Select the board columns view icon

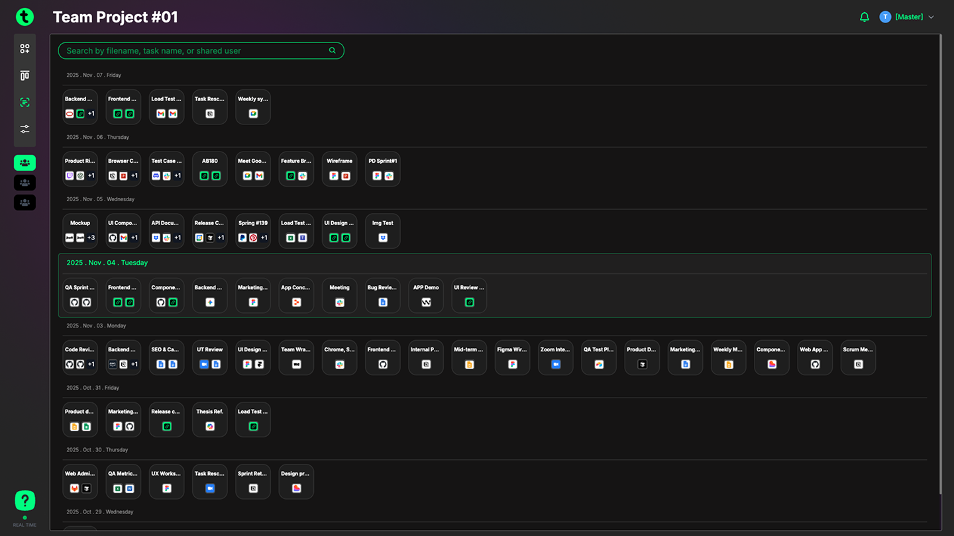(25, 75)
